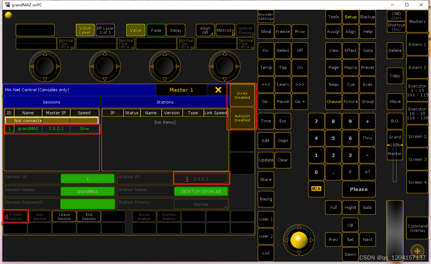Click the Highlt key

pyautogui.click(x=350, y=208)
